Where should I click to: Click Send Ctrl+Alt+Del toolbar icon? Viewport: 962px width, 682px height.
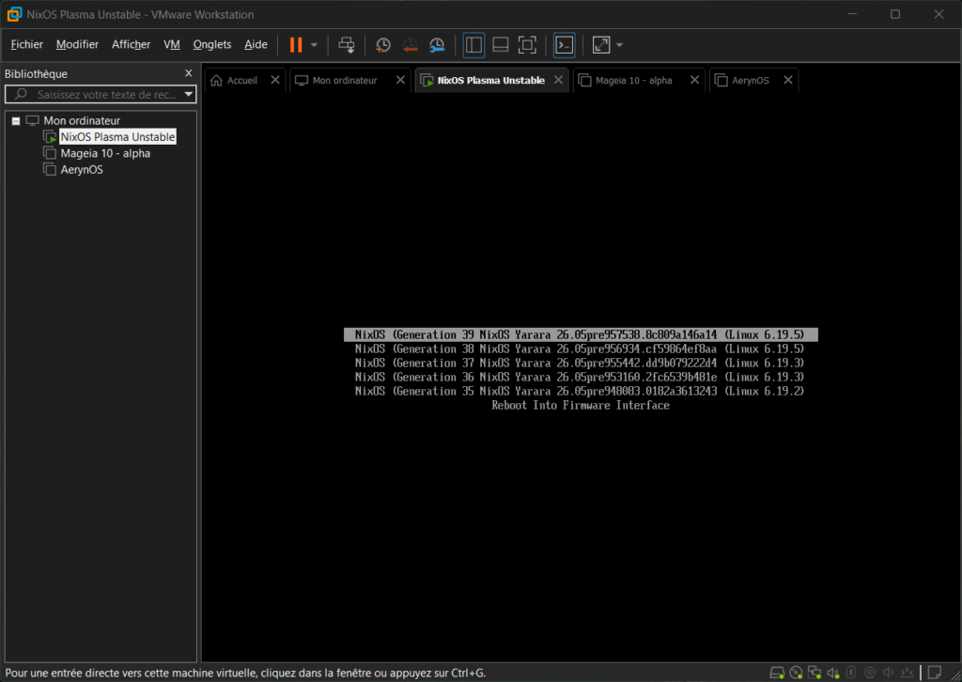click(x=347, y=44)
